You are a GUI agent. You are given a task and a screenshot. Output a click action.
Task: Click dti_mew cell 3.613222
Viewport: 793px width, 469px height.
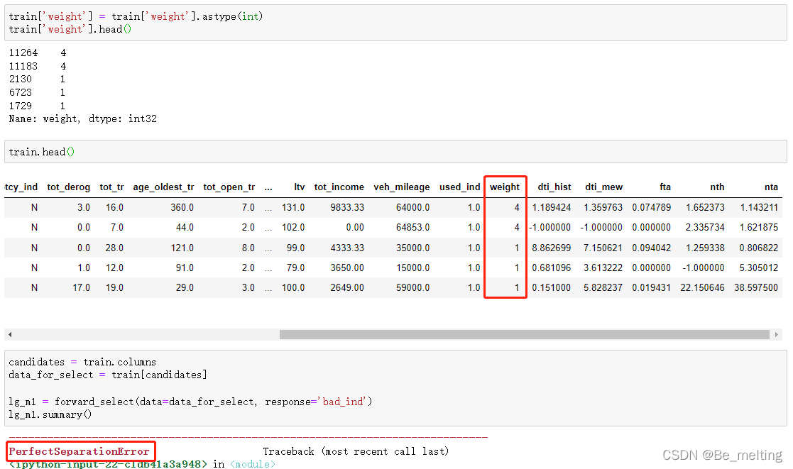pyautogui.click(x=603, y=267)
